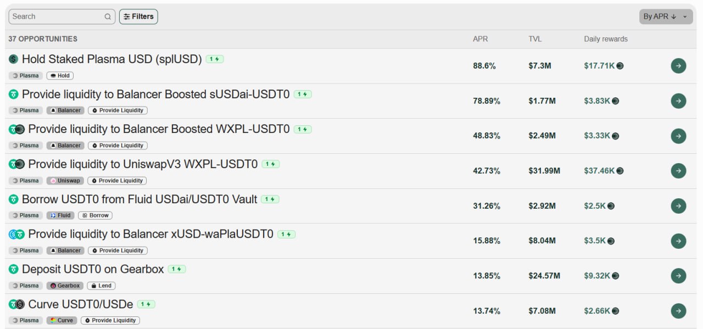703x329 pixels.
Task: Open Borrow USDT0 from Fluid USDai/USDT0 Vault
Action: click(140, 199)
